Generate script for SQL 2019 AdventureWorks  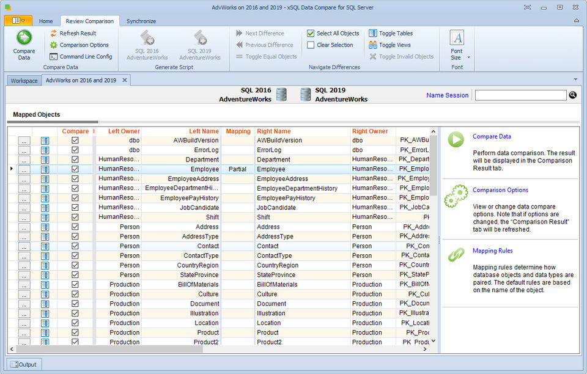point(199,45)
